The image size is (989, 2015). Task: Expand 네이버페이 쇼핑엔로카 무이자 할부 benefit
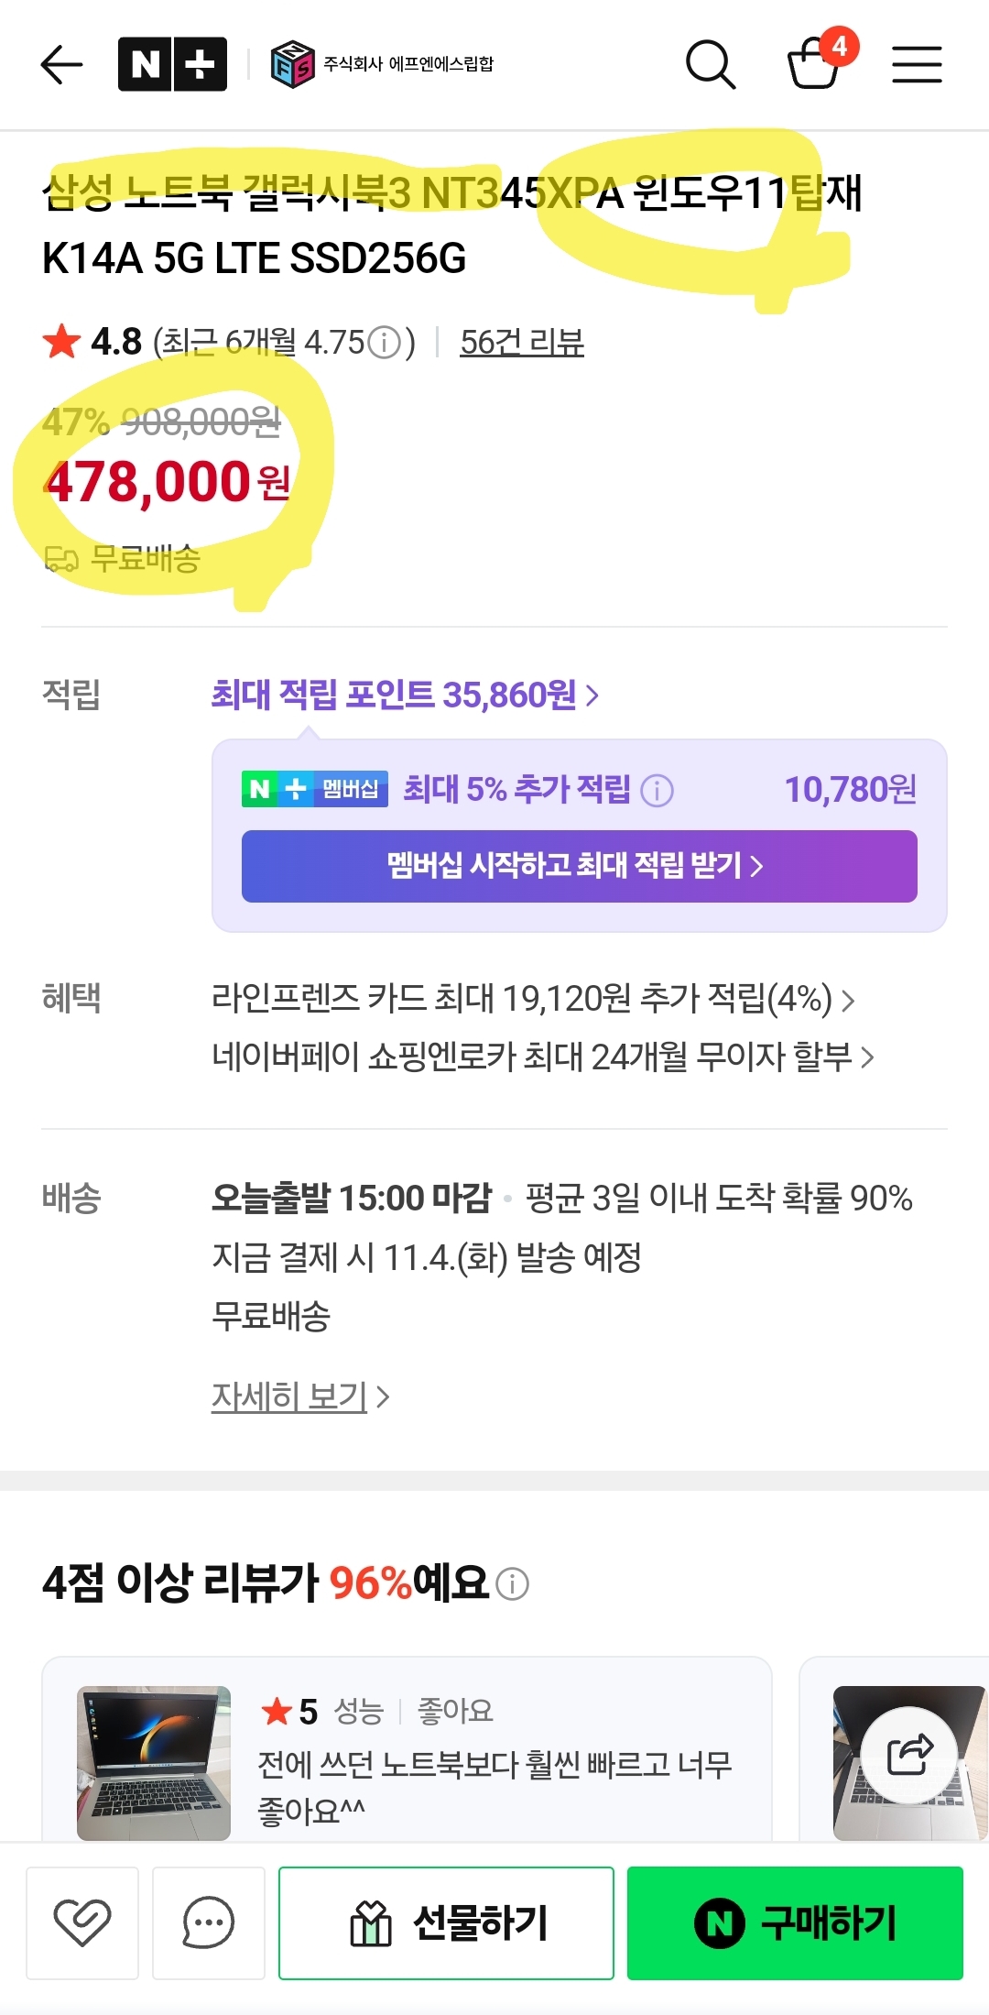coord(543,1057)
